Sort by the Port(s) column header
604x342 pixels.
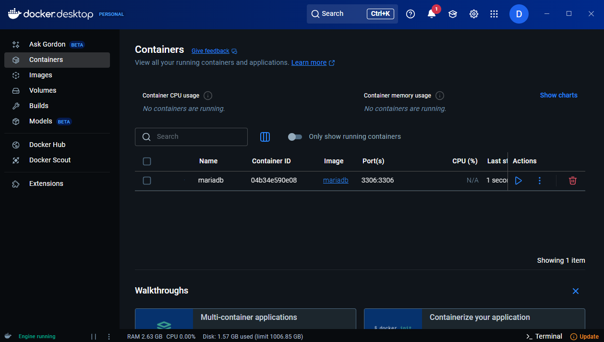pos(374,161)
